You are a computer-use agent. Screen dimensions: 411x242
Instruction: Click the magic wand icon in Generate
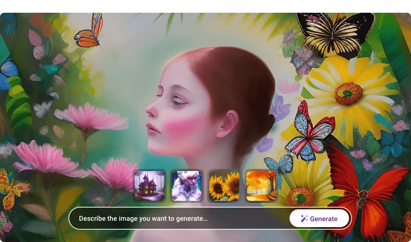[x=304, y=219]
